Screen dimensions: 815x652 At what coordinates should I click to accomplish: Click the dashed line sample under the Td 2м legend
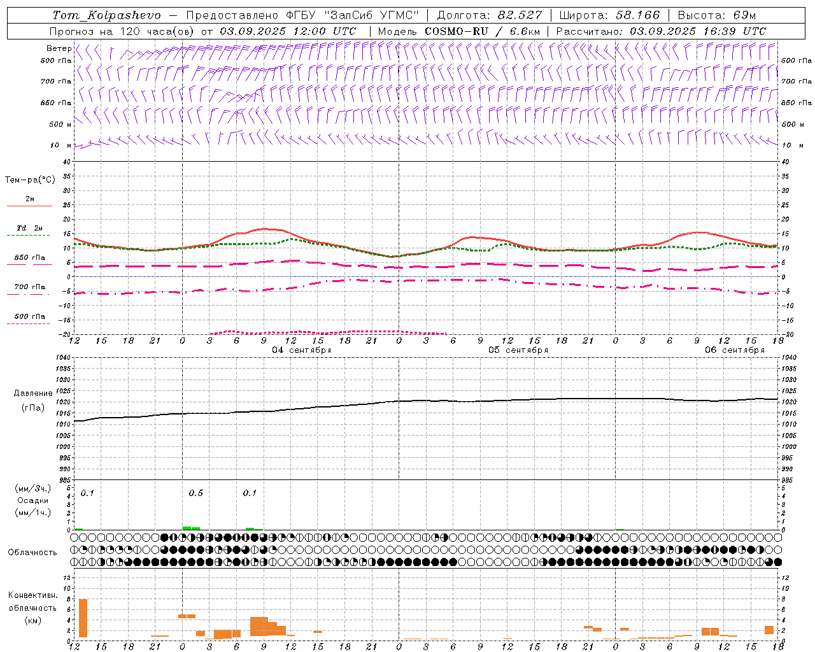point(28,235)
